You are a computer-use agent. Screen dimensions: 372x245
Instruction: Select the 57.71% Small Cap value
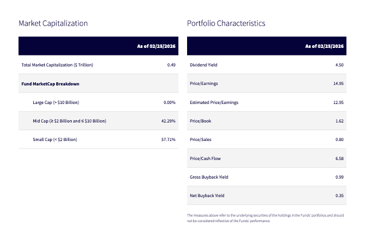(168, 139)
